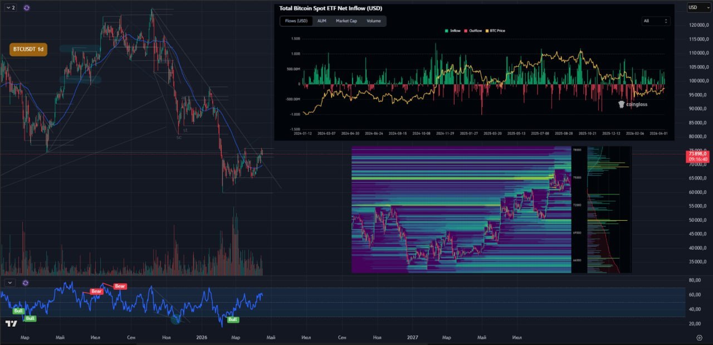713x345 pixels.
Task: Toggle the BTC Price legend series
Action: [495, 31]
